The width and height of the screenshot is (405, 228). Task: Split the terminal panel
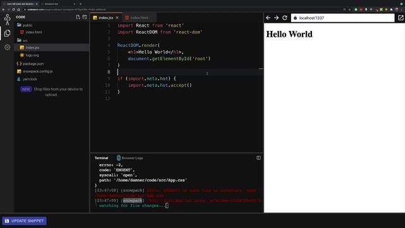(258, 158)
